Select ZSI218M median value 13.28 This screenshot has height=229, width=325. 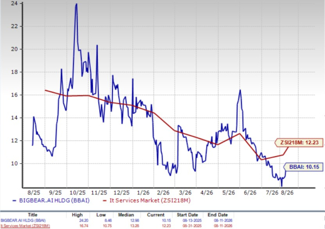134,226
